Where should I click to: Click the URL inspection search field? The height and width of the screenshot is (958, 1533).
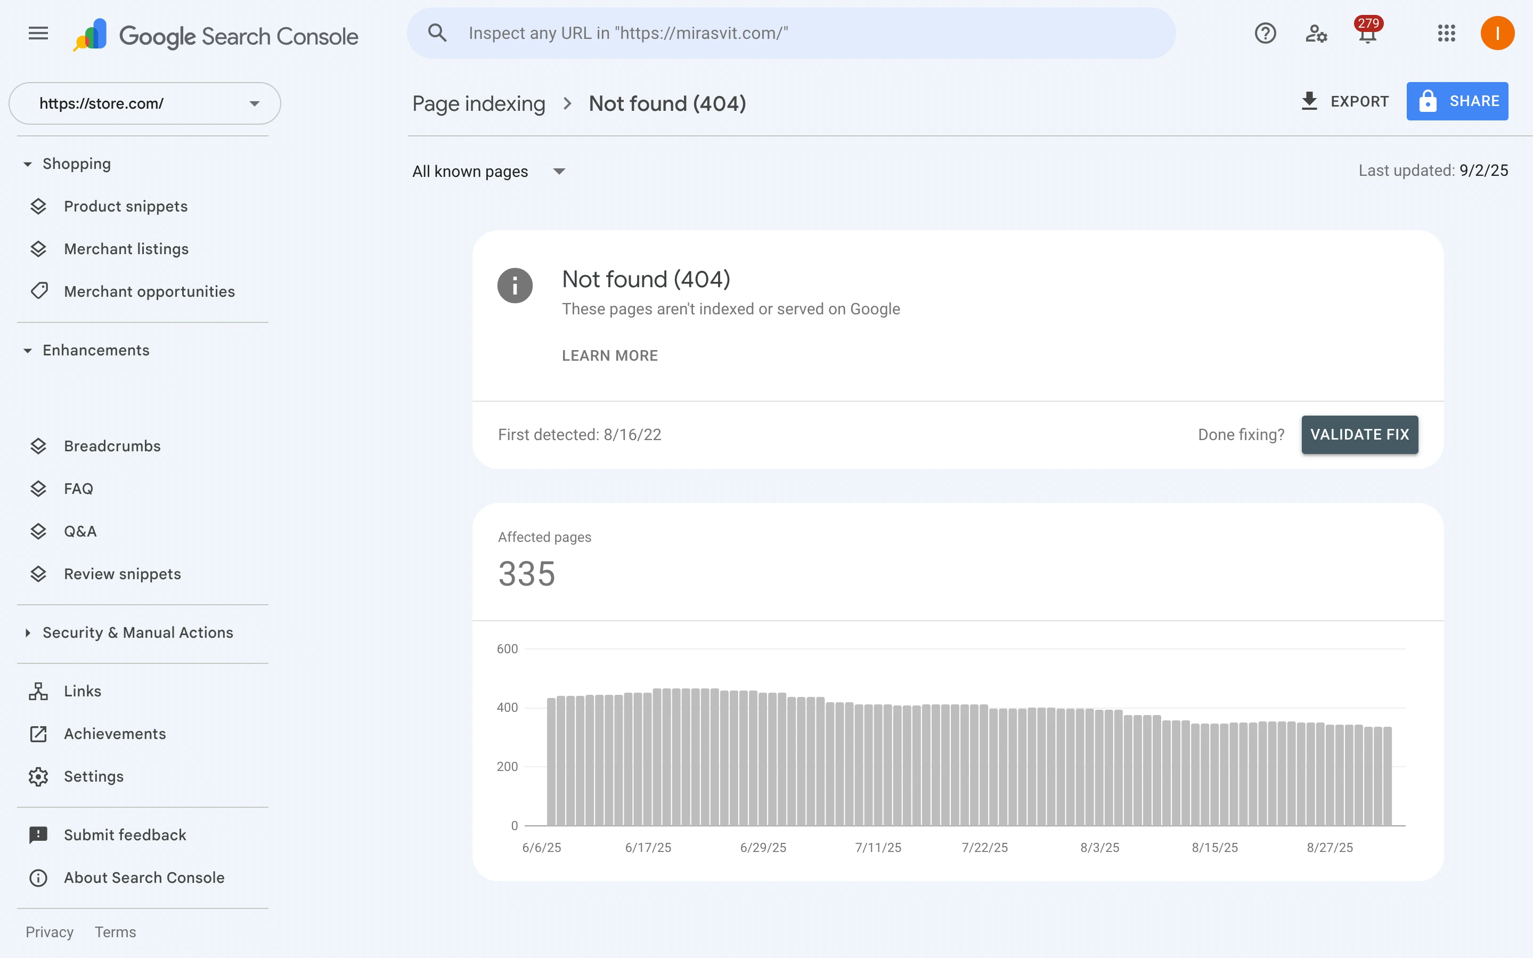(x=790, y=33)
